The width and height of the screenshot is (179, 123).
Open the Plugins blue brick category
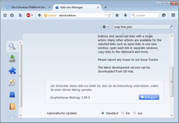point(12,94)
